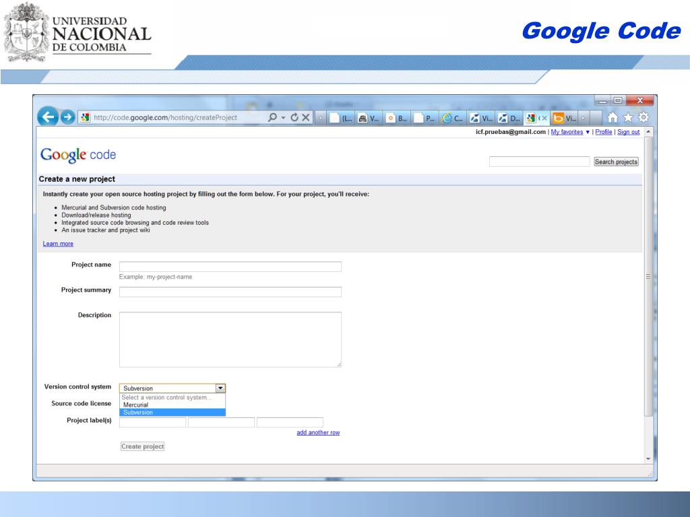690x517 pixels.
Task: Open the Profile link
Action: pos(604,132)
